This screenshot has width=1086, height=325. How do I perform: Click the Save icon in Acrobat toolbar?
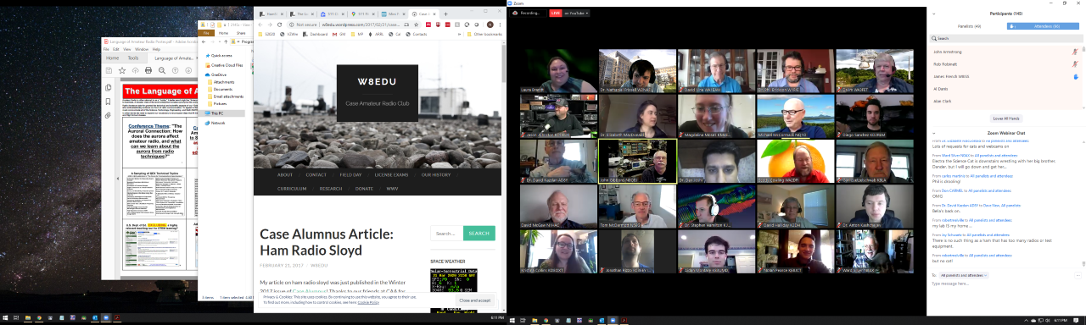[x=109, y=70]
